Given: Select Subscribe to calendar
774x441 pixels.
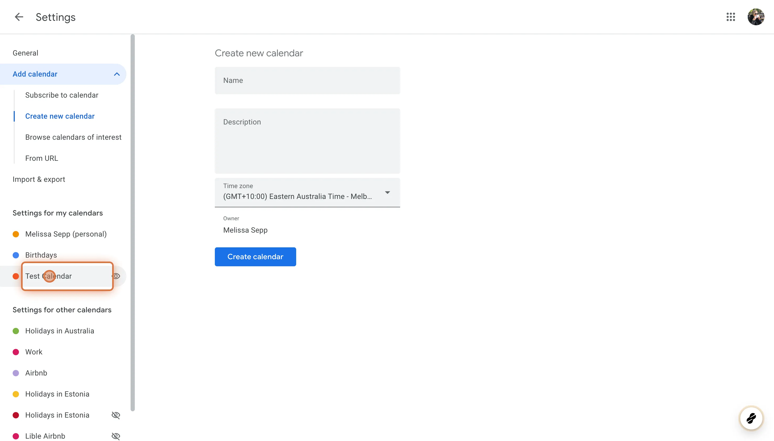Looking at the screenshot, I should pos(62,95).
